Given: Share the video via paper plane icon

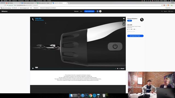Looking at the screenshot, I should coord(124,24).
